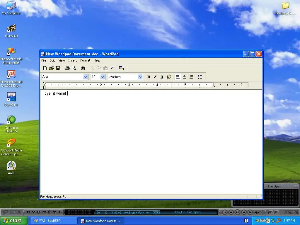Select COWON Media Center jetAudio shortcut

coord(11,147)
